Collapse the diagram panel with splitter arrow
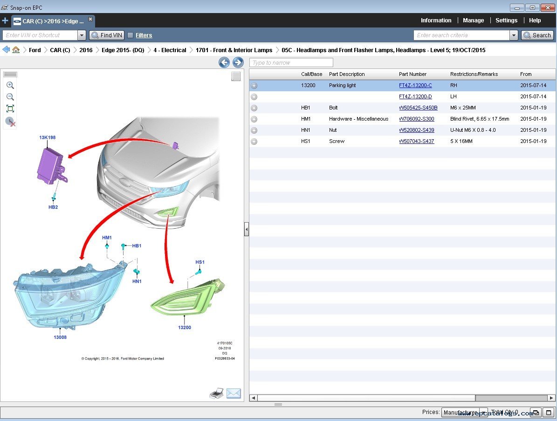This screenshot has height=421, width=557. (x=247, y=229)
